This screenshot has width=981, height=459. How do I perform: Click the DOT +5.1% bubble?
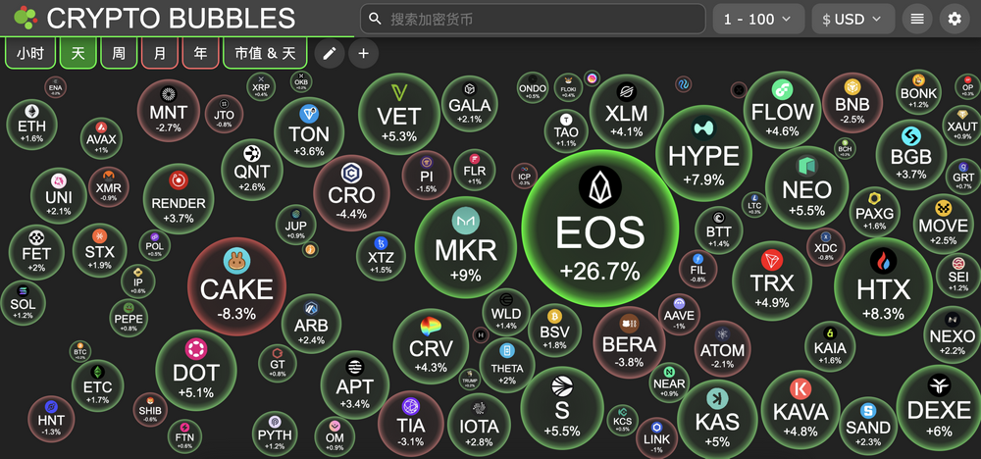(x=196, y=370)
